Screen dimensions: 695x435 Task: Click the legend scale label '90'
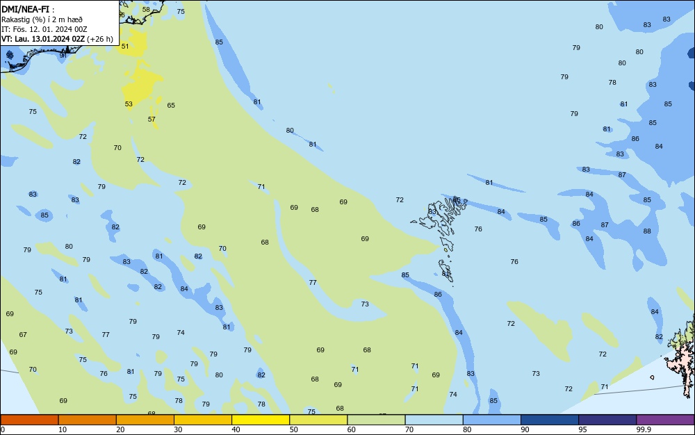(525, 429)
